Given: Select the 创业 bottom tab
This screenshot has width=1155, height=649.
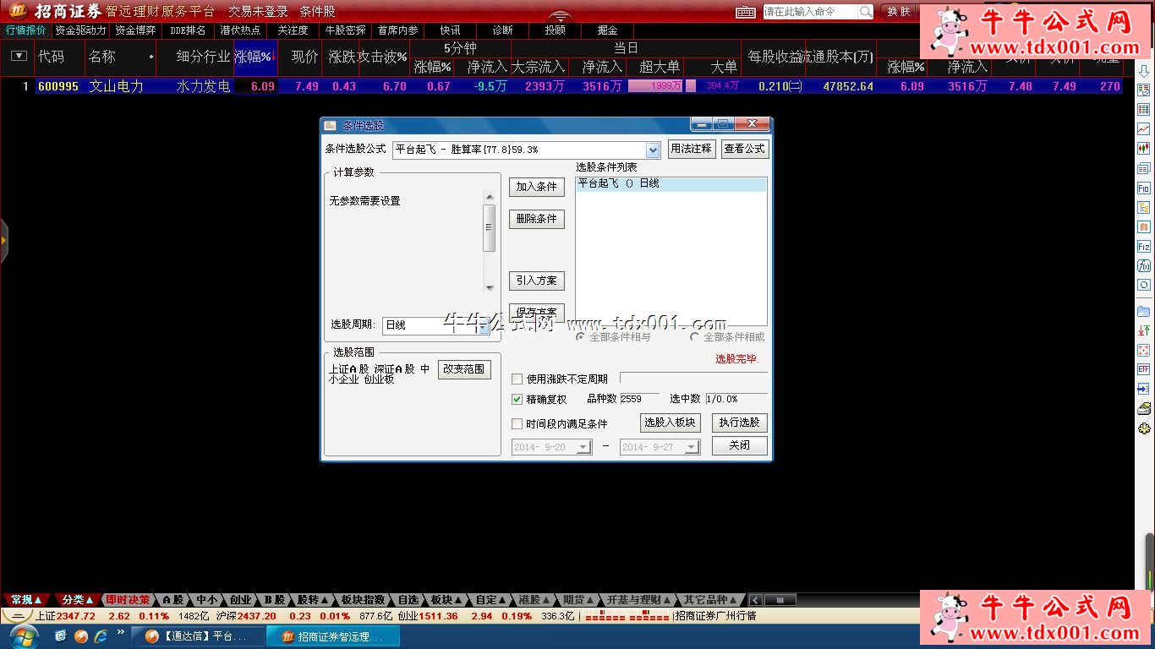Looking at the screenshot, I should pyautogui.click(x=241, y=600).
